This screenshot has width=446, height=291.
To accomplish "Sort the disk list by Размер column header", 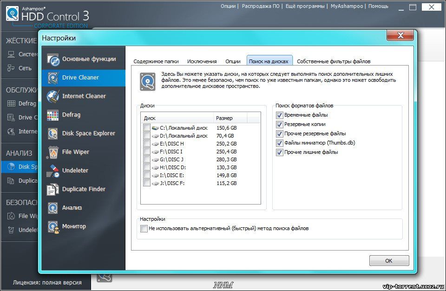I will coord(236,118).
